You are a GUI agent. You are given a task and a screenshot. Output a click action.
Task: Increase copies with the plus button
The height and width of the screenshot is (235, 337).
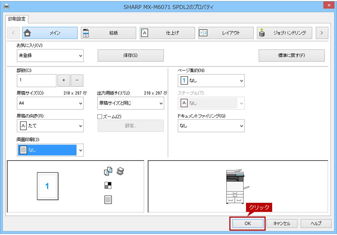[x=64, y=80]
